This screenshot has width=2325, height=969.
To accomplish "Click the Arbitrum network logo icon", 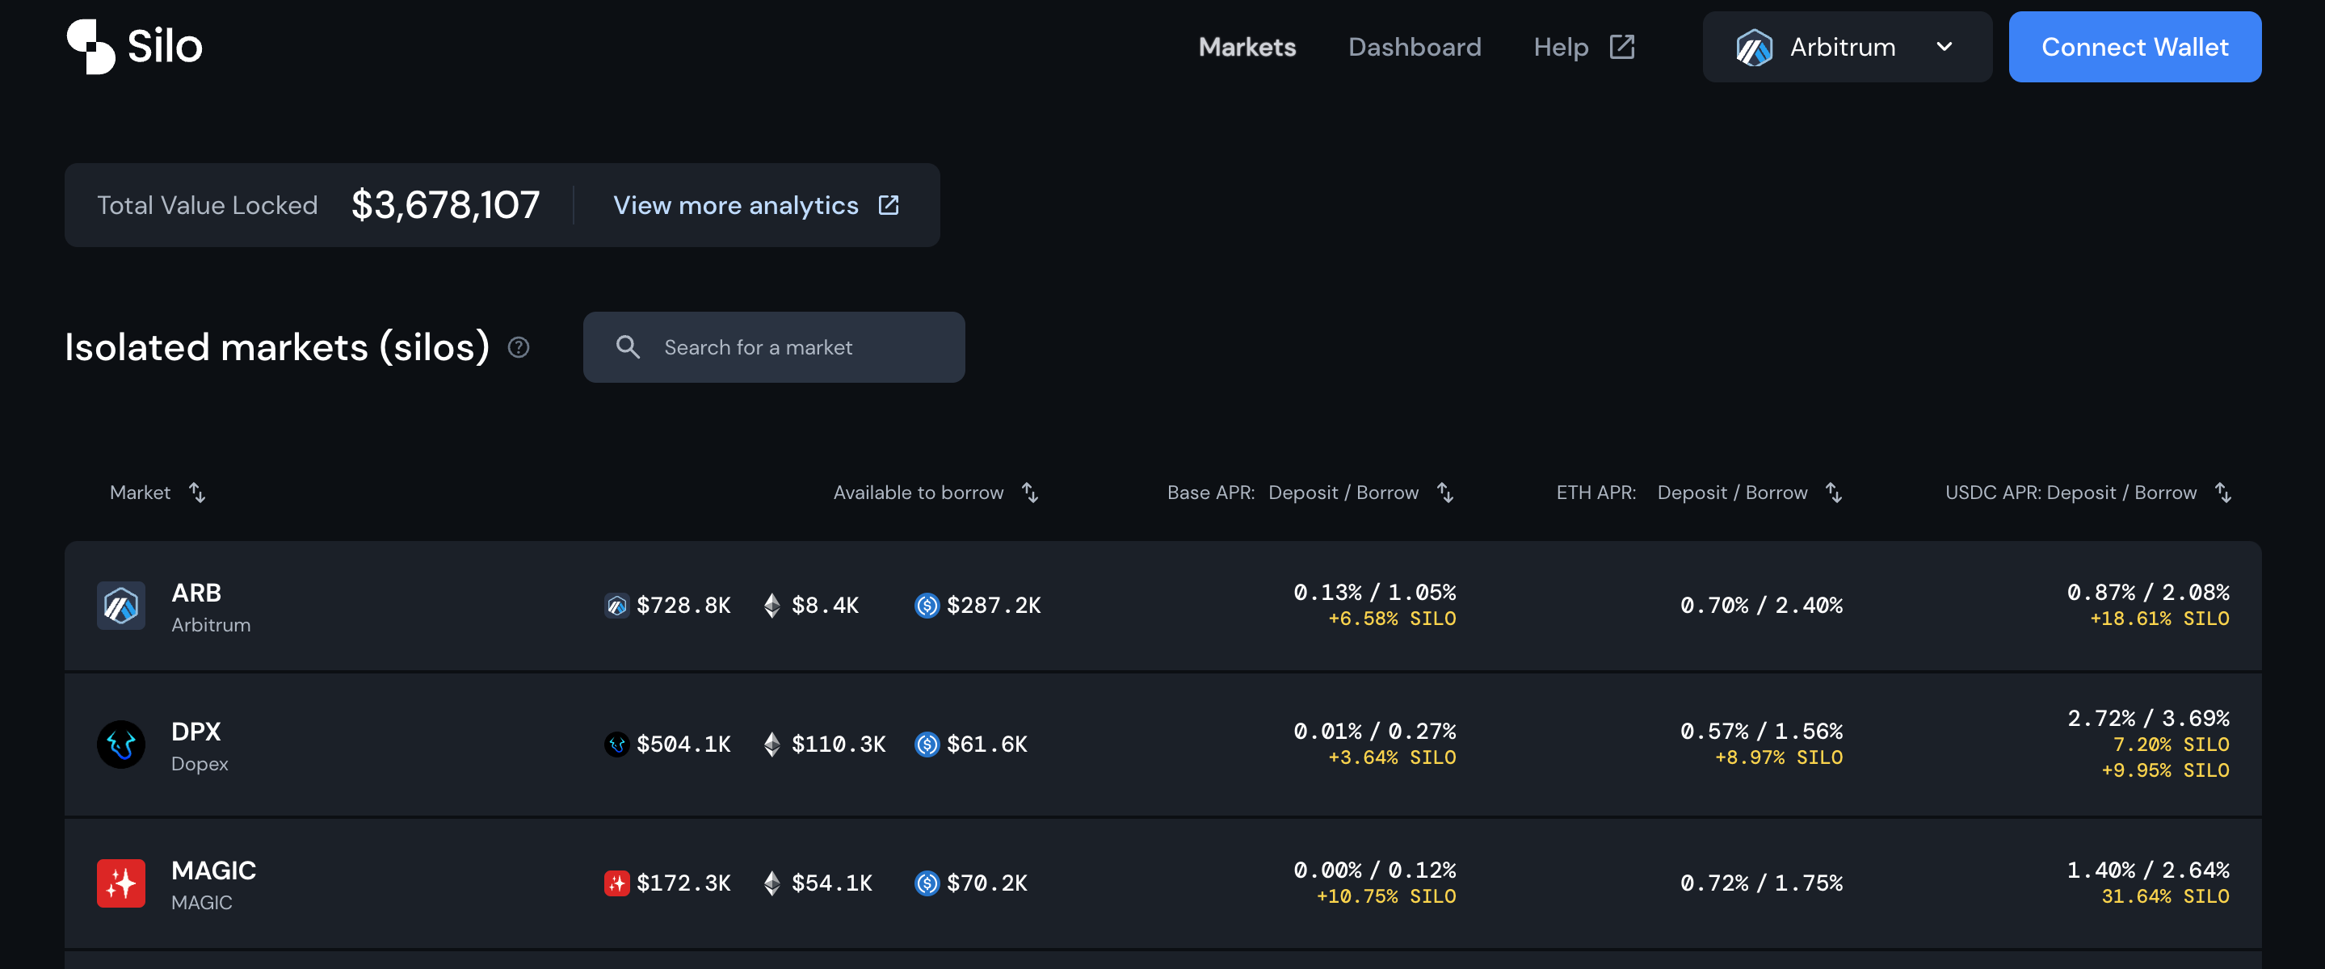I will click(1754, 47).
